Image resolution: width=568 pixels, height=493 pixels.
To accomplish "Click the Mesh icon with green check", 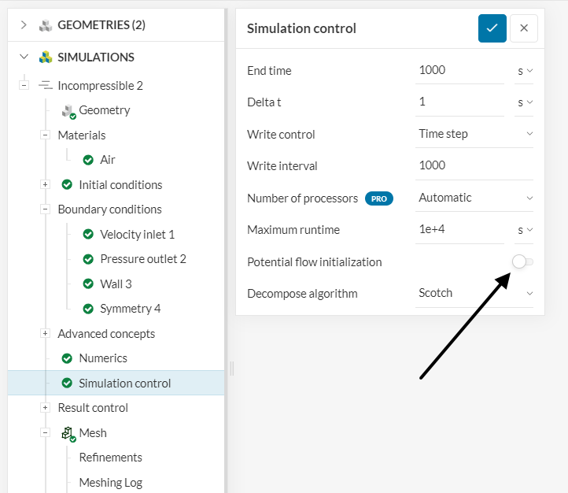I will click(68, 434).
